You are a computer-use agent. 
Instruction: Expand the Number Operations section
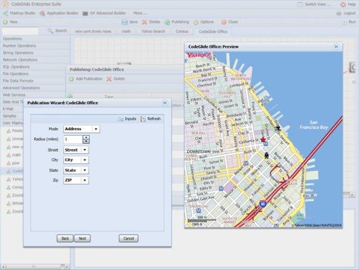[35, 46]
